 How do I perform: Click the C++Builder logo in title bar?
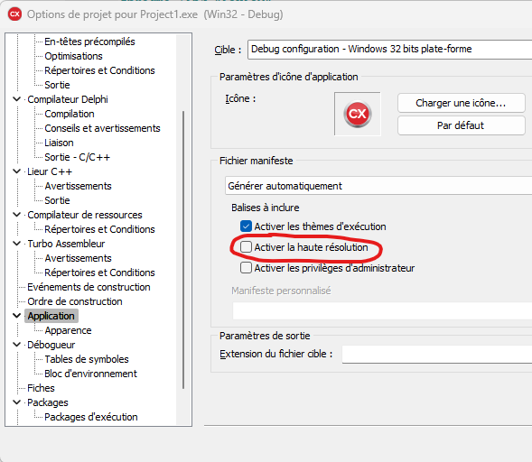tap(15, 14)
